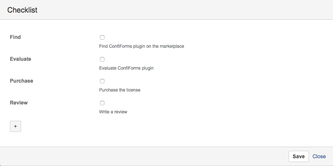333x166 pixels.
Task: Tick the Evaluate checkbox
Action: 102,59
